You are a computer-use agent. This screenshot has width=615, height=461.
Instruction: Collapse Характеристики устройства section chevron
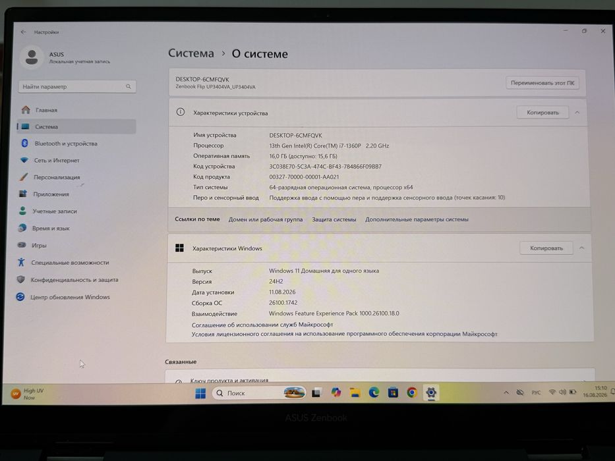click(x=577, y=113)
